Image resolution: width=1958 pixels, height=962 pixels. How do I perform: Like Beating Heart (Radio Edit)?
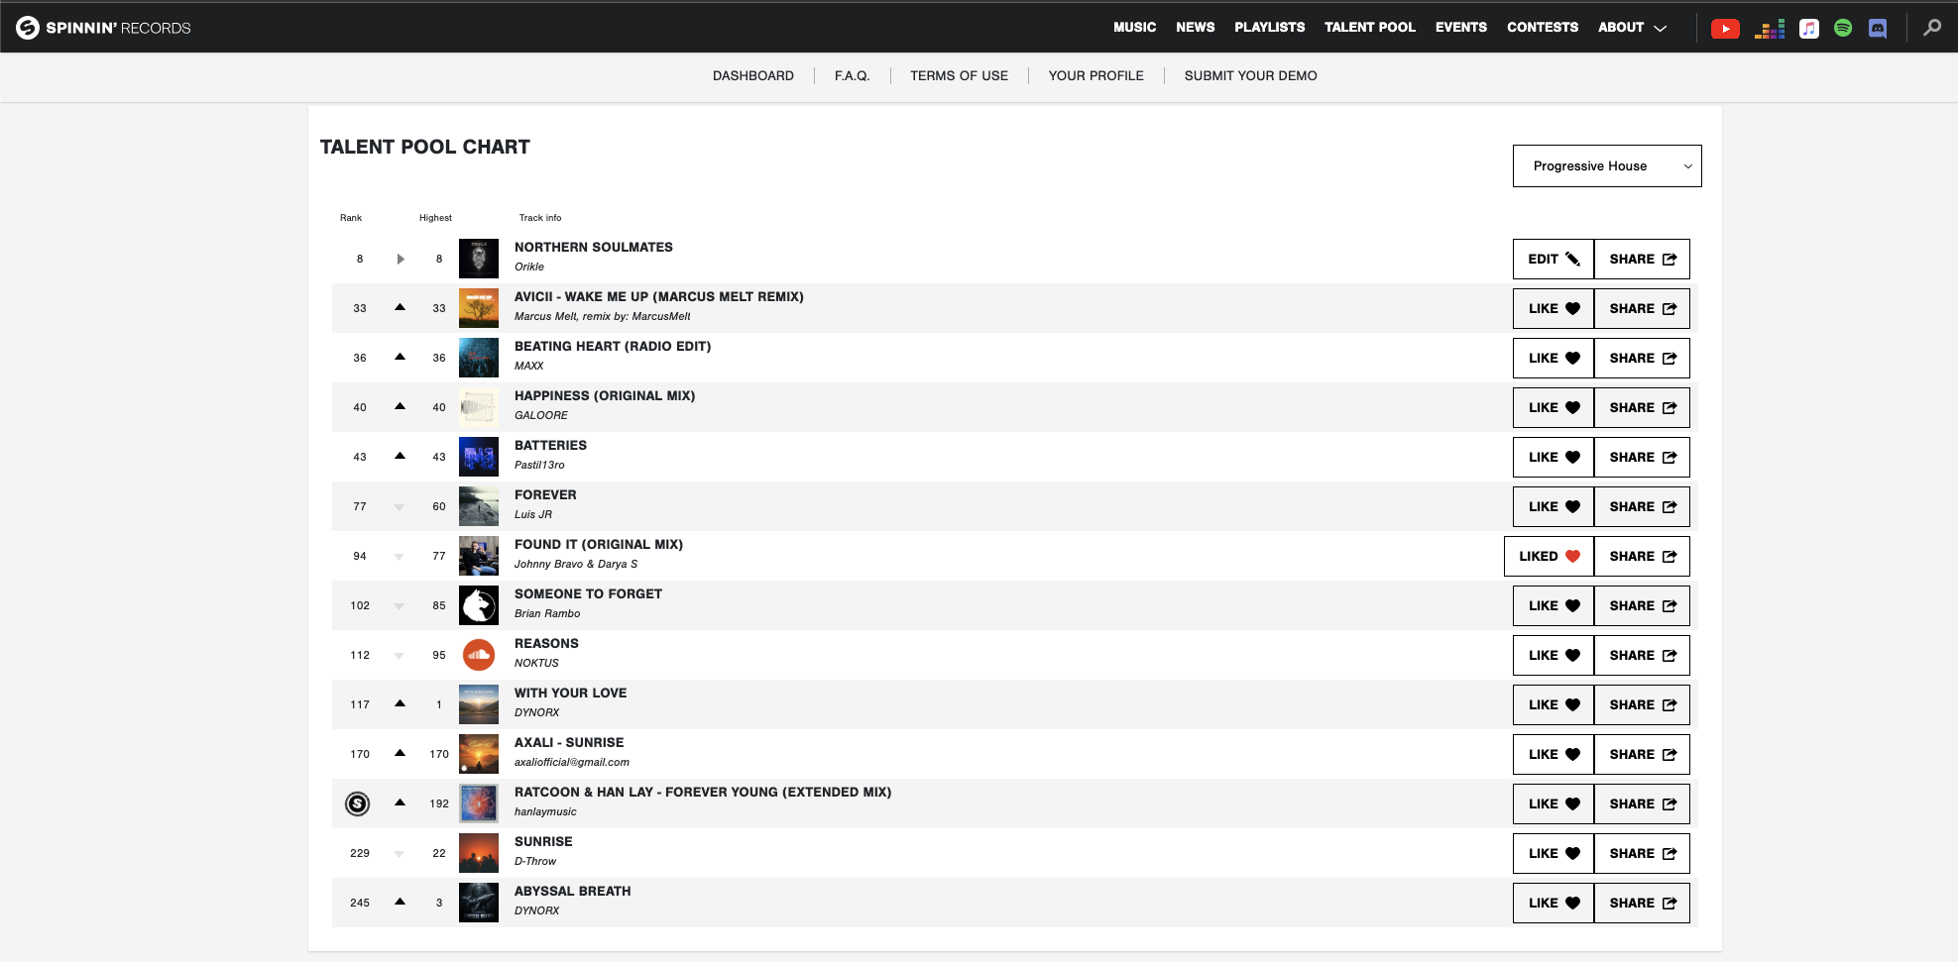point(1554,358)
